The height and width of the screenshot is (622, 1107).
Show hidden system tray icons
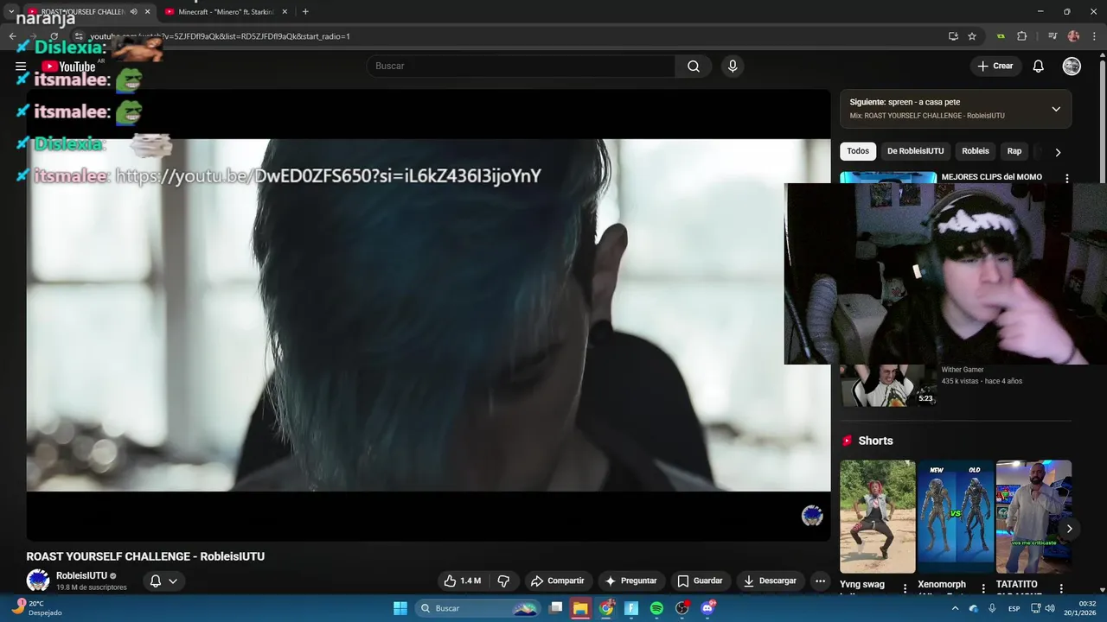tap(956, 608)
